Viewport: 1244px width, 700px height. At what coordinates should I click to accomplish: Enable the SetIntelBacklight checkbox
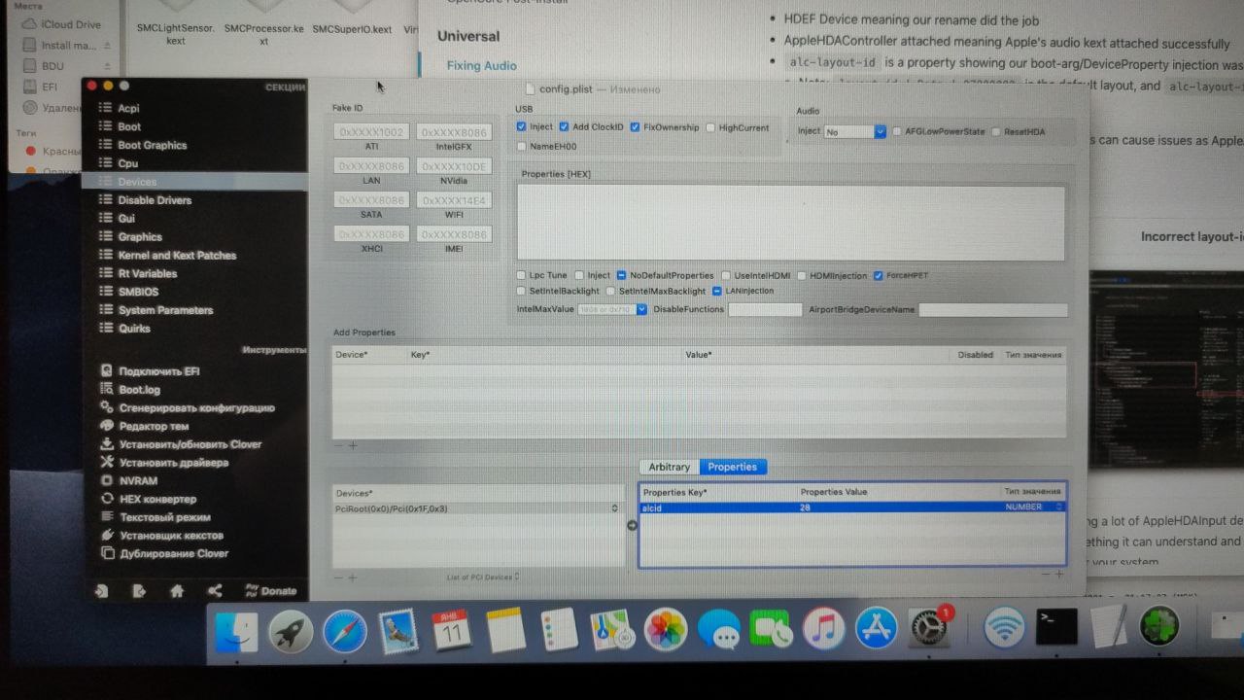pos(522,291)
